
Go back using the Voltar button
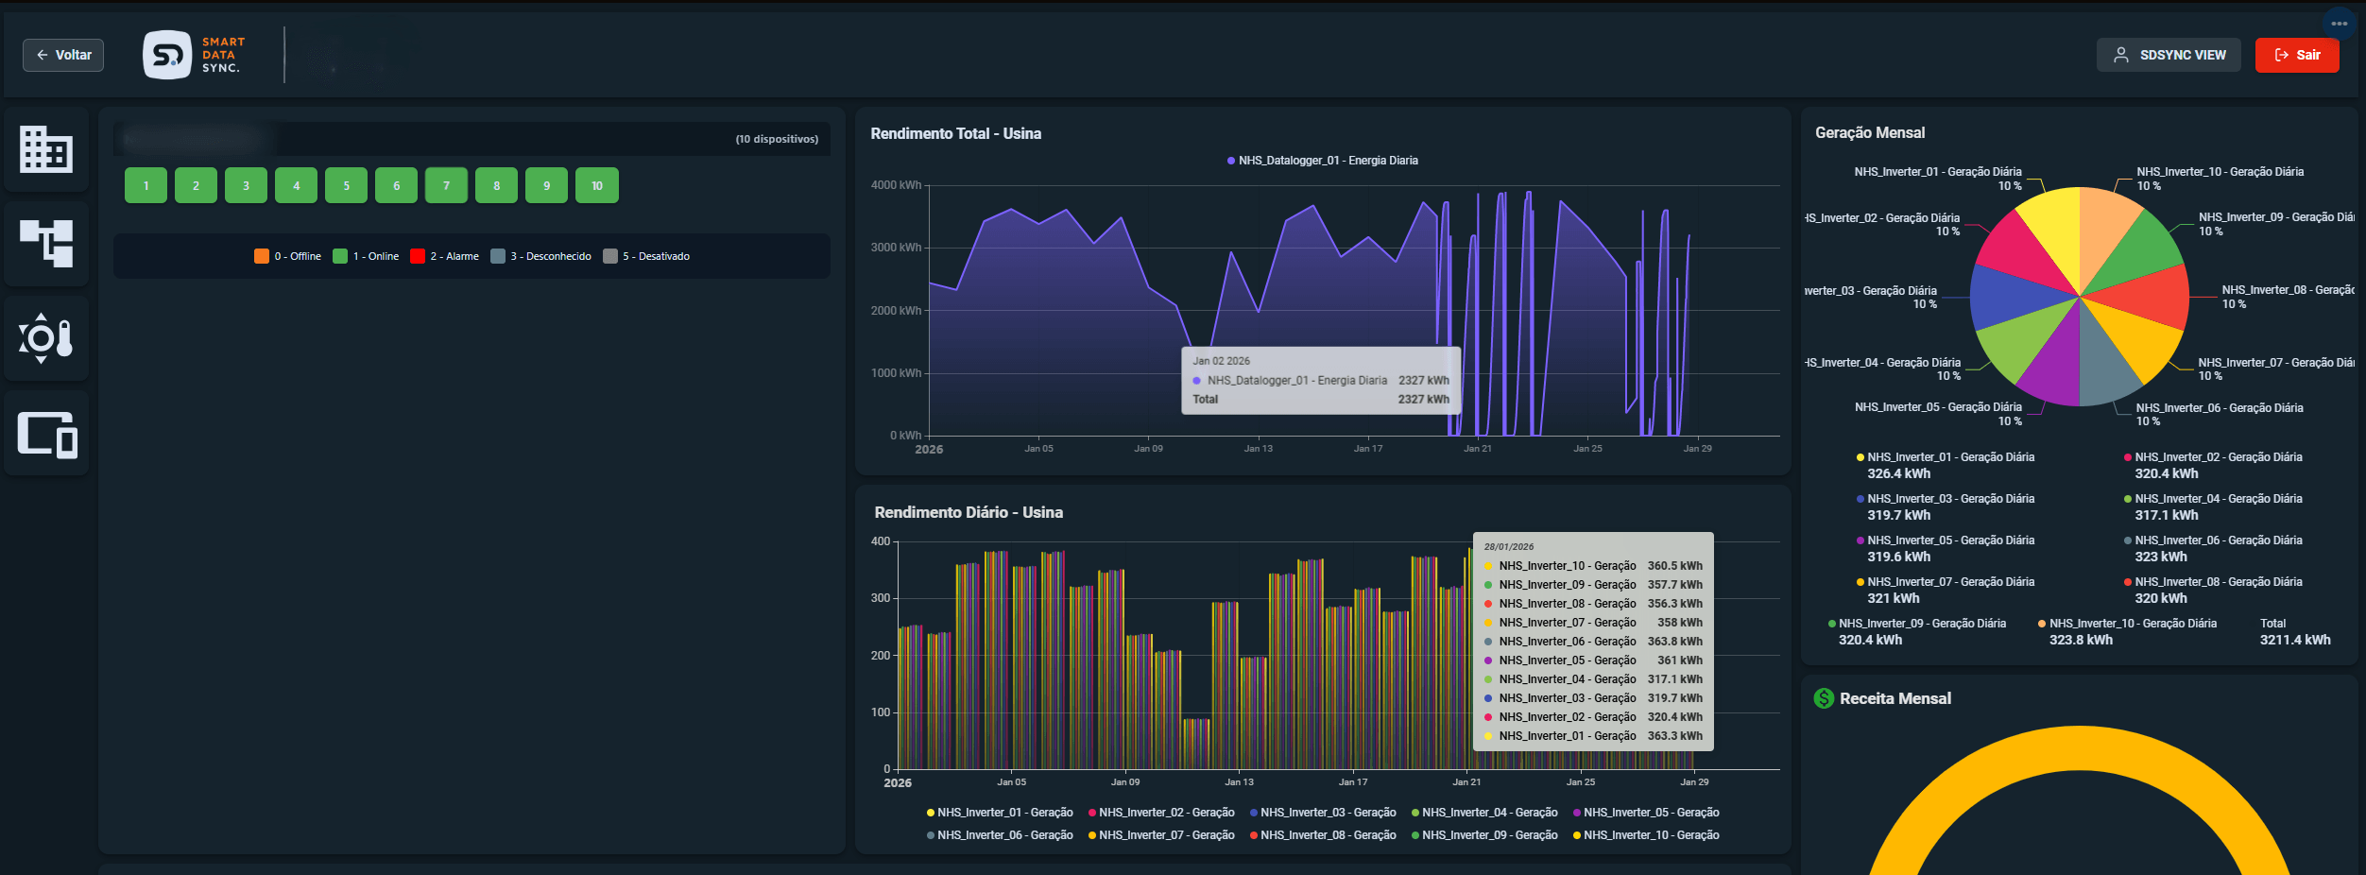[63, 55]
